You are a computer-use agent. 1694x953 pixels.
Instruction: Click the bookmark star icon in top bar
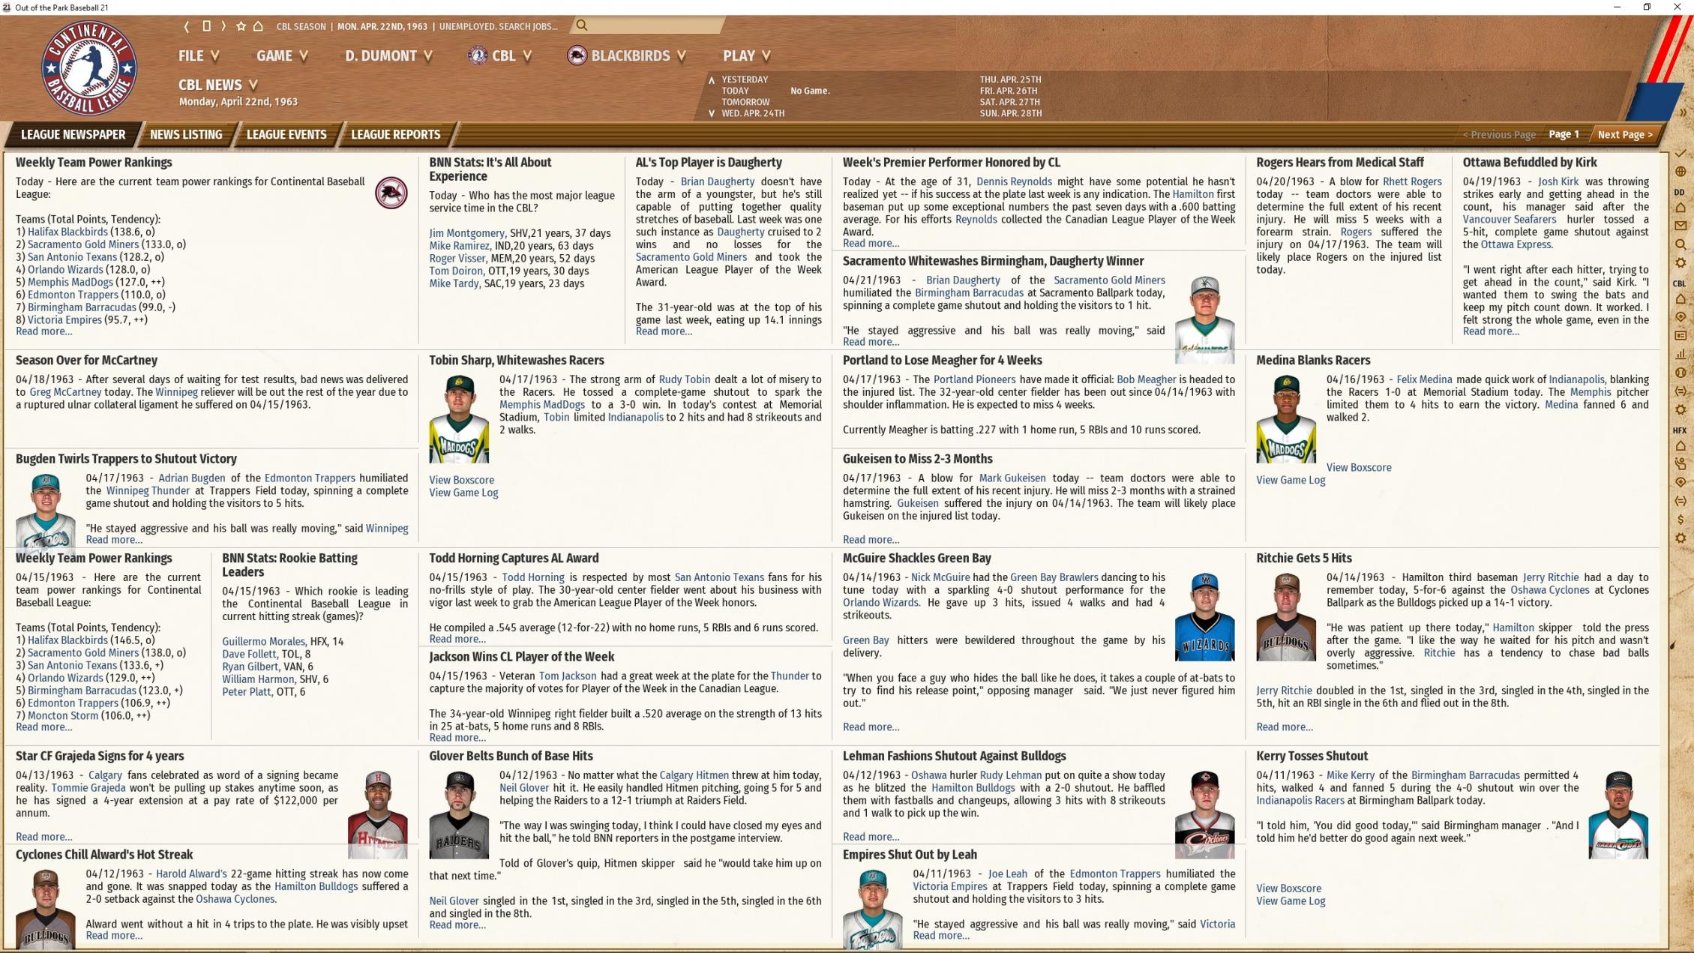(241, 26)
